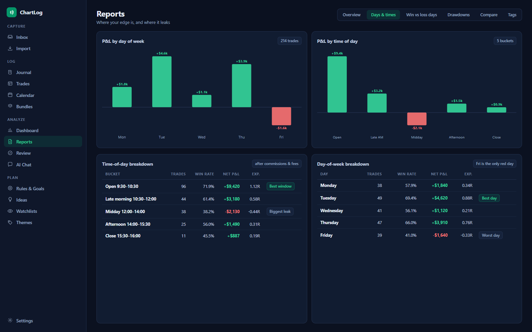Click the WIN RATE header in Day-of-week table
This screenshot has height=332, width=532.
point(407,174)
